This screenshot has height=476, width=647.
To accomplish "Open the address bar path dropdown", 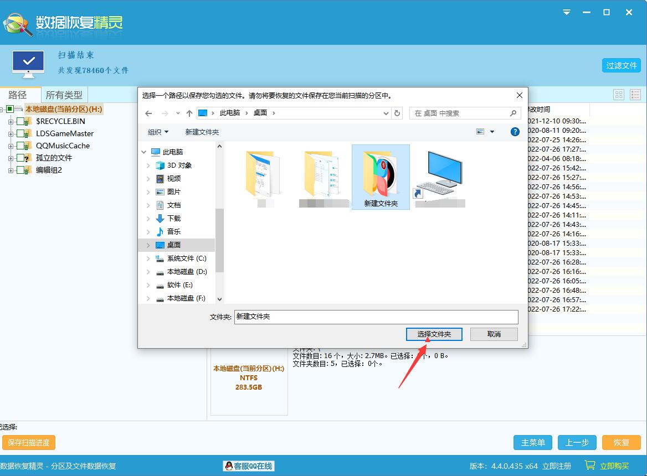I will pyautogui.click(x=386, y=113).
